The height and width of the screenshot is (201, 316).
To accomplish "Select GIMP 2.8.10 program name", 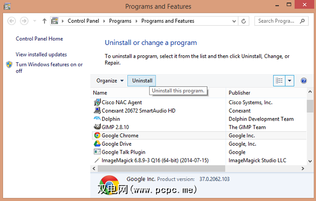I will [x=115, y=127].
